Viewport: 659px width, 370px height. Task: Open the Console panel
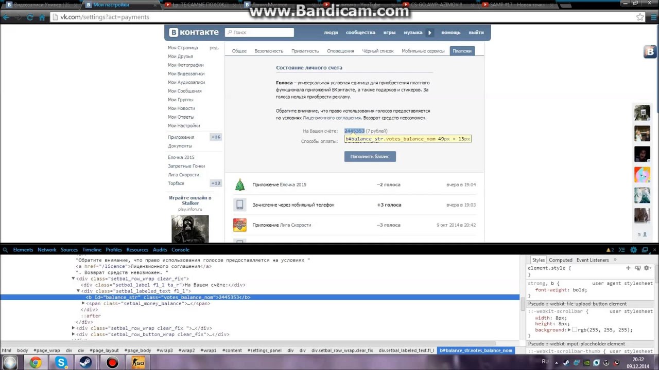click(180, 250)
